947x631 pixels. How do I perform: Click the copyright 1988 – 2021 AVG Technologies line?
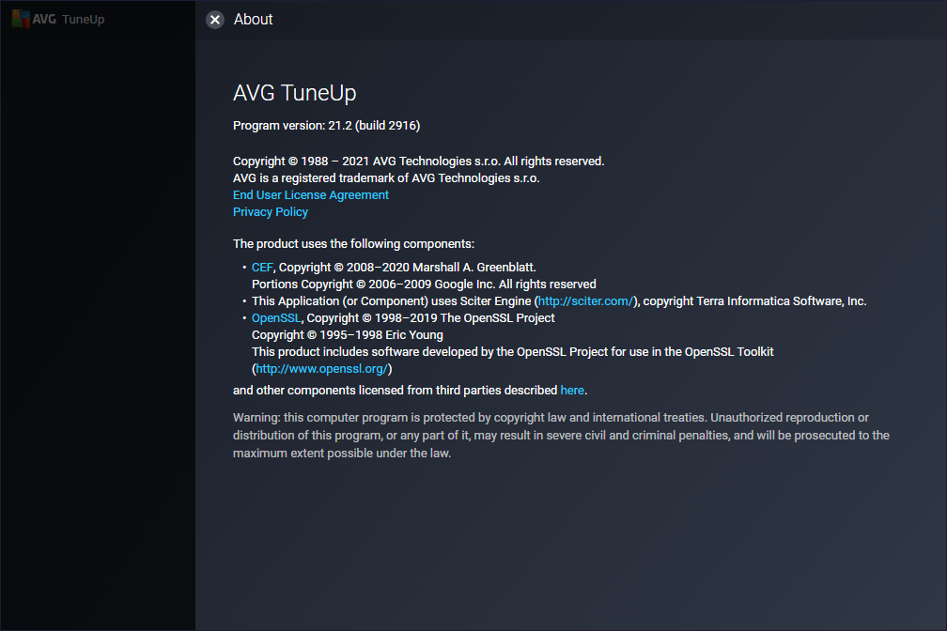[419, 162]
